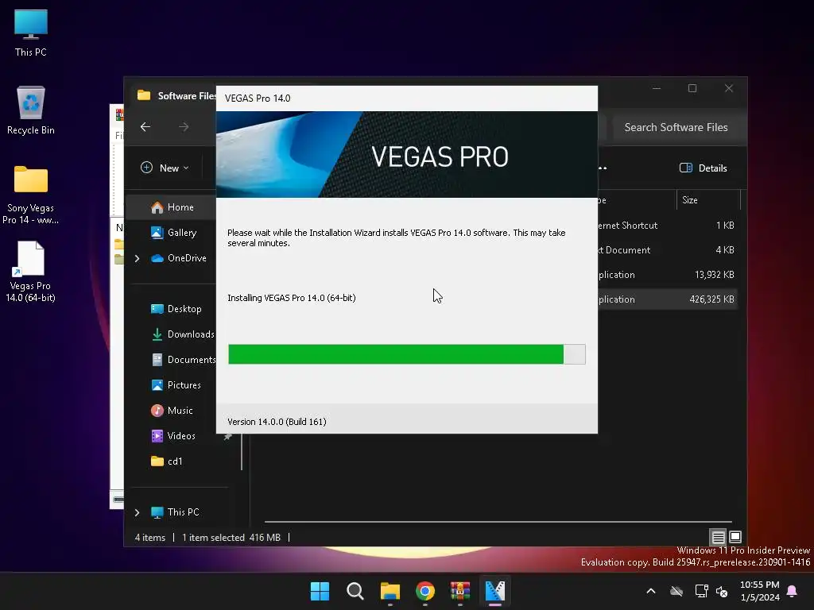Open Pictures in the navigation pane
Screen dimensions: 814x610
click(176, 385)
